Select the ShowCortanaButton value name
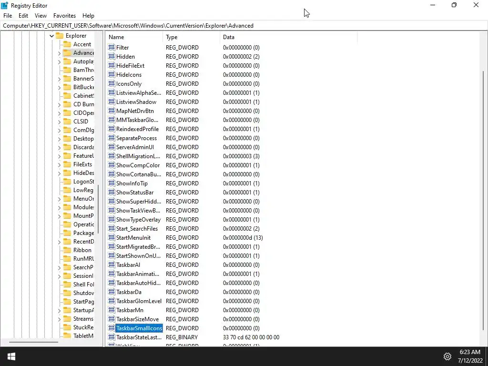Image resolution: width=488 pixels, height=366 pixels. coord(139,174)
